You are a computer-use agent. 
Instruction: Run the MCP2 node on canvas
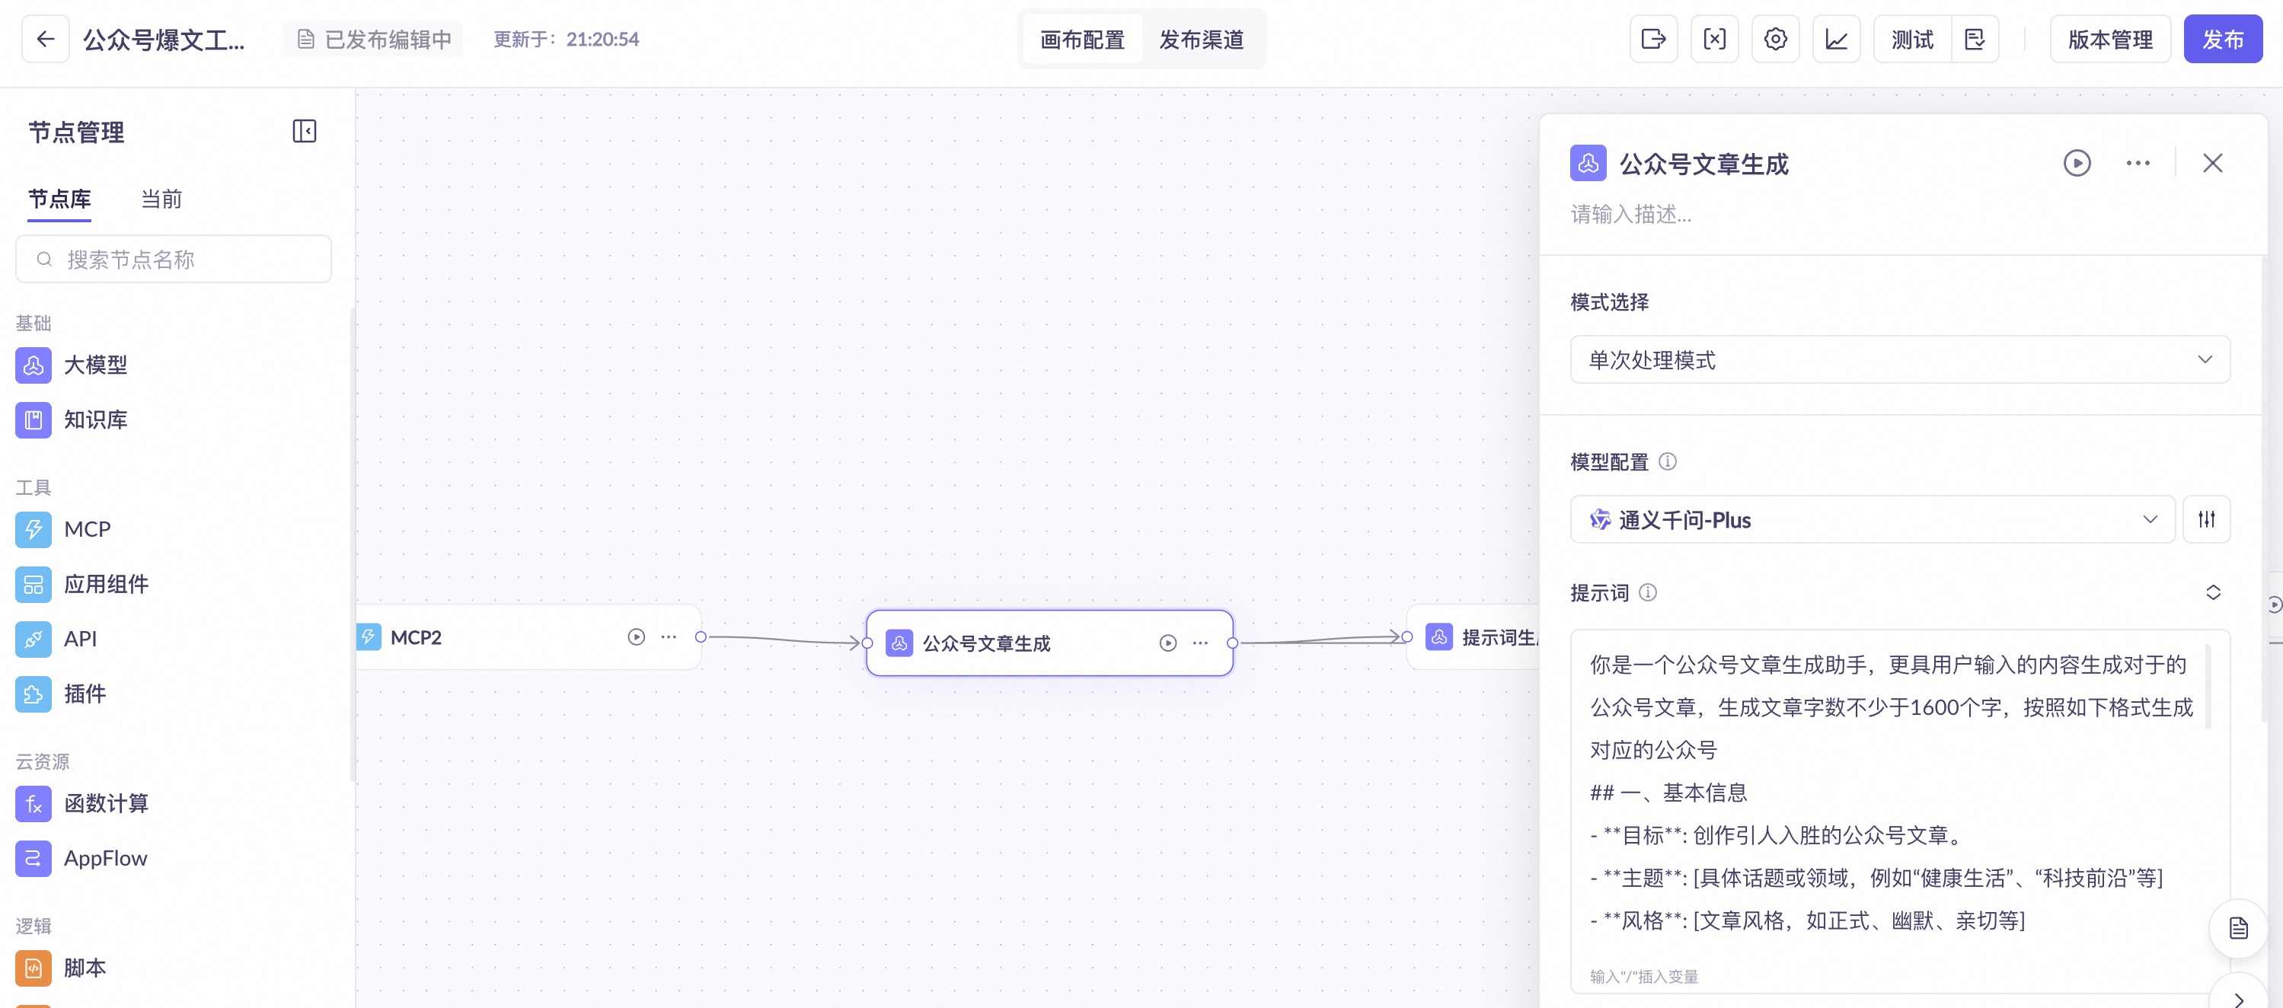[637, 637]
